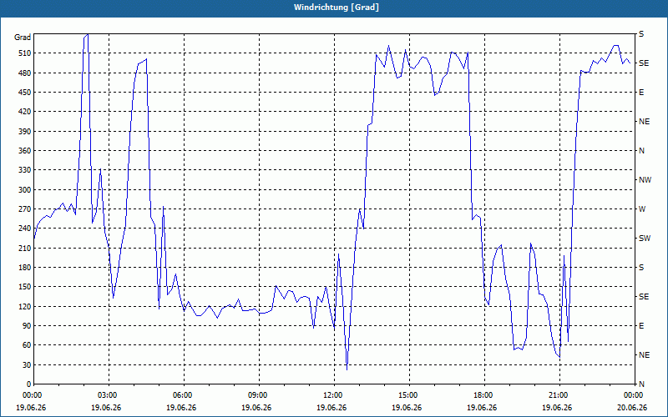The height and width of the screenshot is (417, 668).
Task: Click the left-axis tick label reading 30
Action: pyautogui.click(x=27, y=365)
